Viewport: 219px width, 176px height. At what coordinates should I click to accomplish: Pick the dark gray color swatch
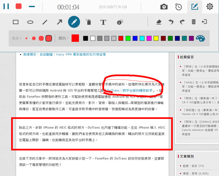(100, 38)
